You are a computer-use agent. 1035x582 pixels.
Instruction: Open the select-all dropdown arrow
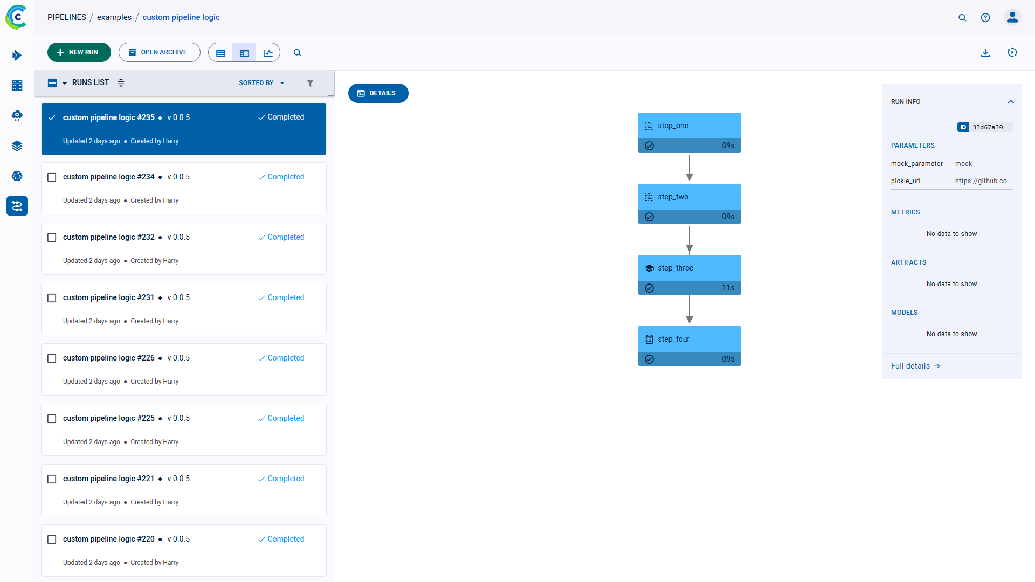click(65, 83)
